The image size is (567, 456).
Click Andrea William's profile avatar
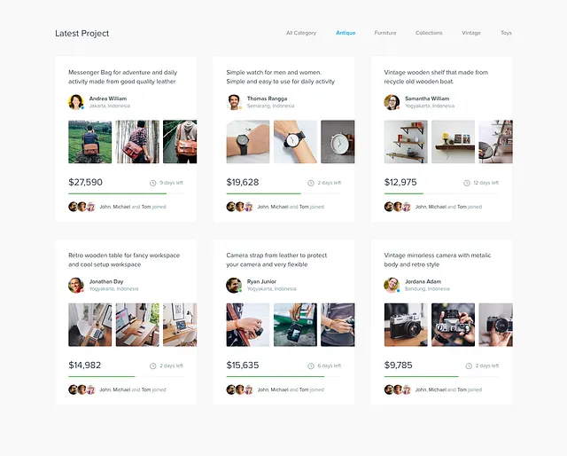(x=76, y=102)
